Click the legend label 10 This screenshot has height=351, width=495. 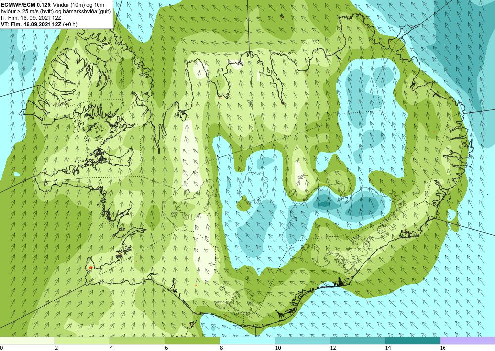tap(278, 348)
